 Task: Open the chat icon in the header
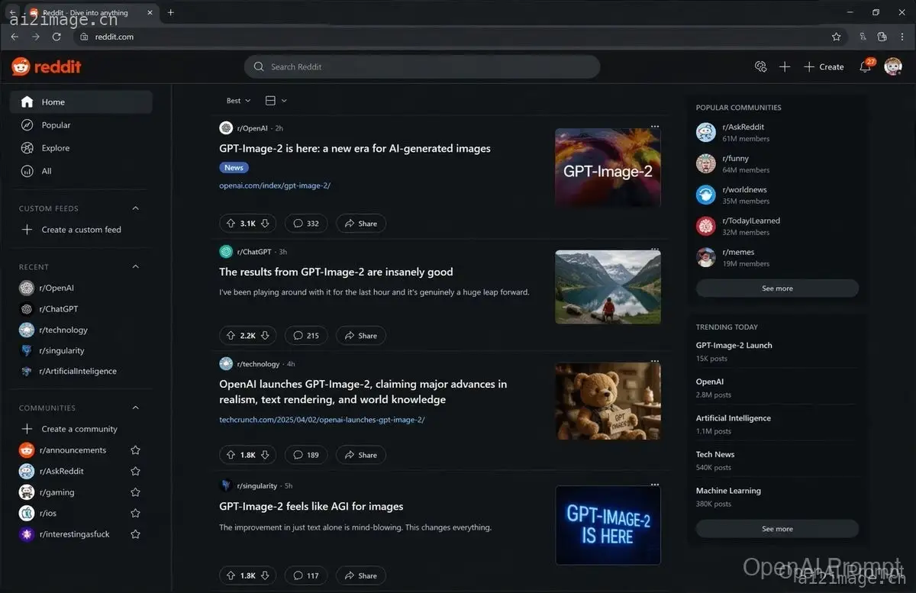click(760, 67)
